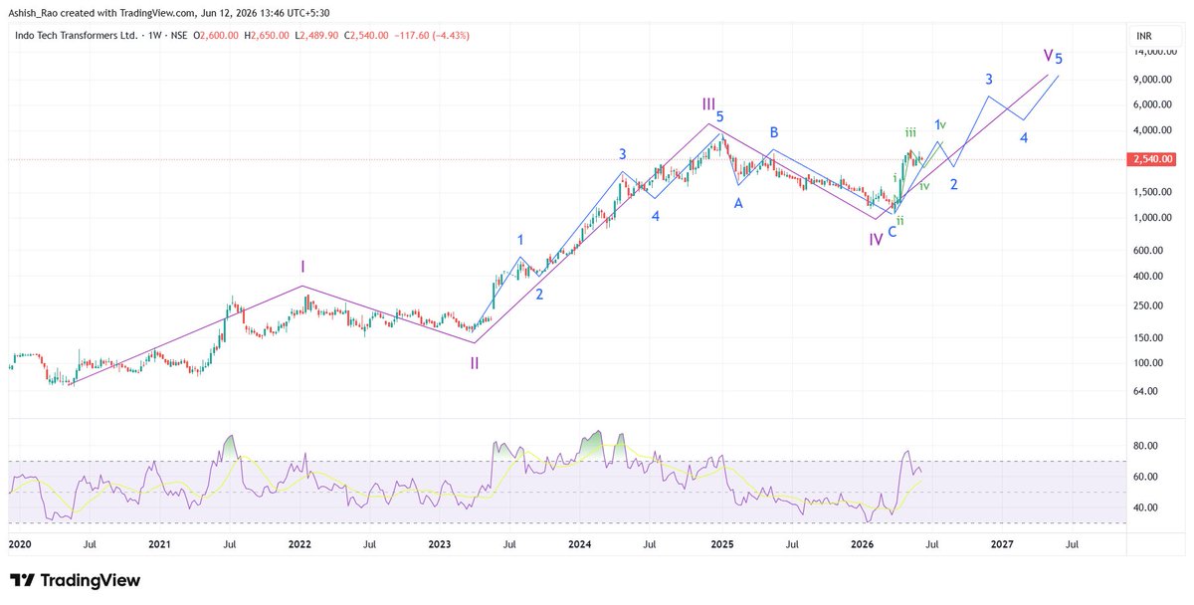Click the 2020 time axis label
Image resolution: width=1194 pixels, height=605 pixels.
point(19,544)
